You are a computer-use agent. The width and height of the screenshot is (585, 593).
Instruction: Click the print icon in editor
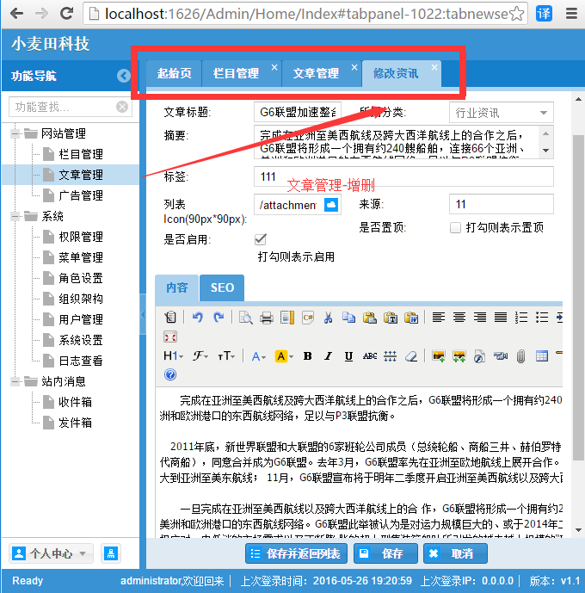[267, 317]
